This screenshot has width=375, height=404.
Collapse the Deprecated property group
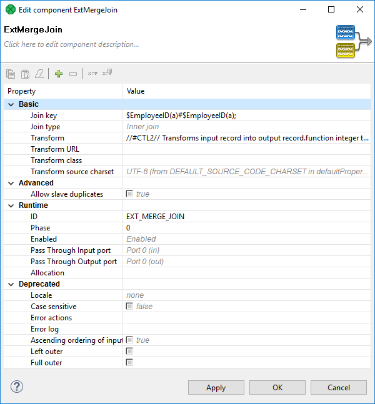(x=11, y=284)
